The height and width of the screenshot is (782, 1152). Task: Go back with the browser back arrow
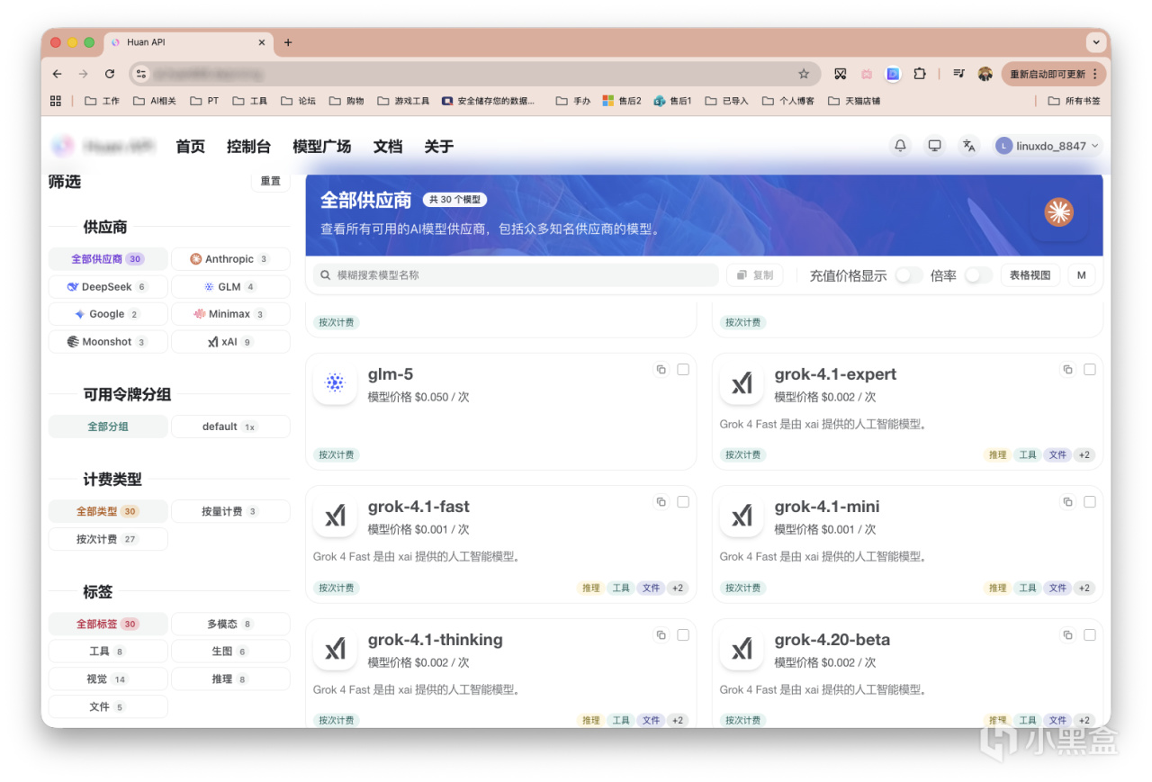[58, 74]
